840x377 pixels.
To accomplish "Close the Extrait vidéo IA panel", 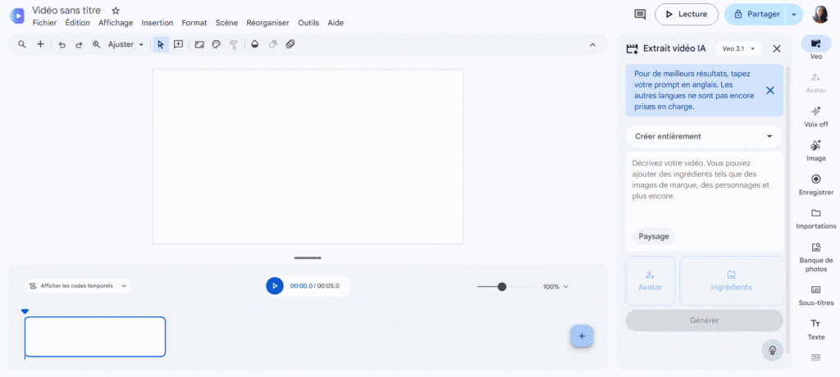I will pos(777,48).
